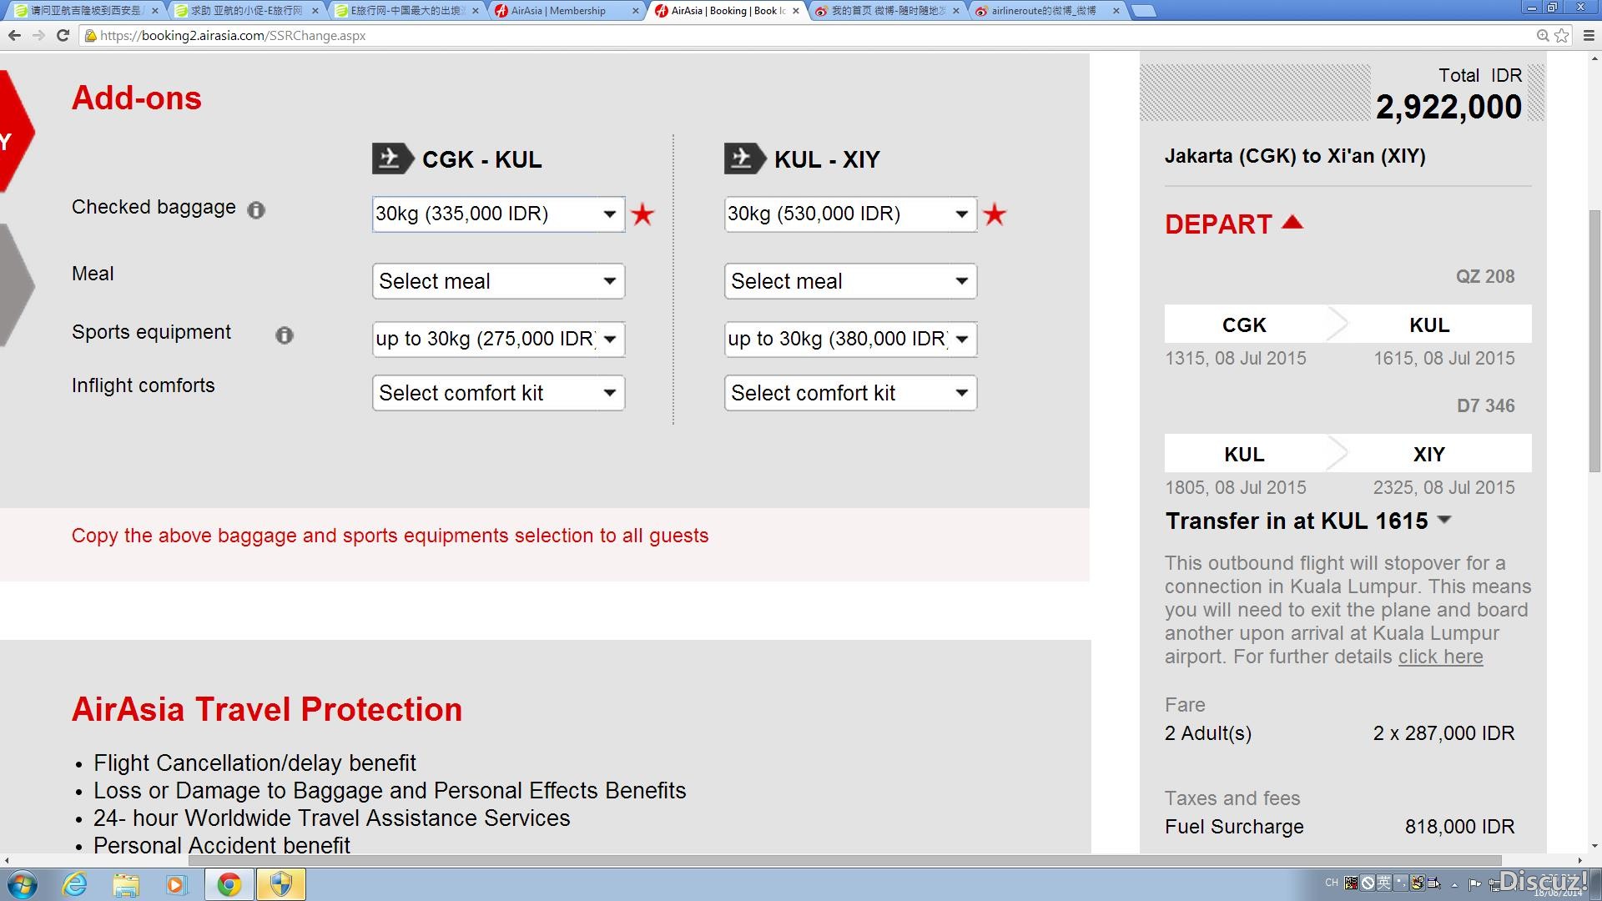
Task: Click the shield program taskbar icon
Action: [x=281, y=884]
